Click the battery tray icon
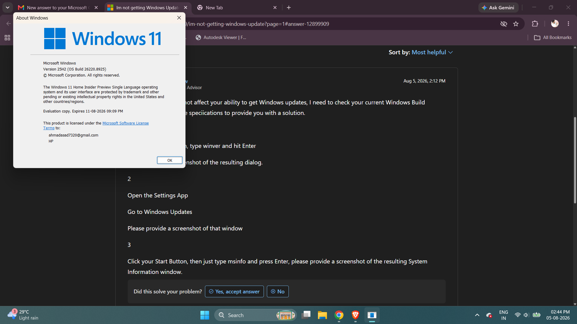Screen dimensions: 577x324 536,315
